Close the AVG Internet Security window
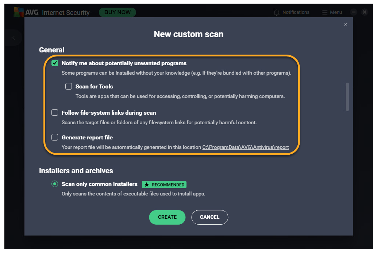 (x=364, y=12)
